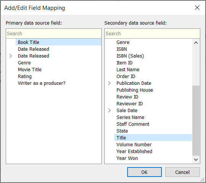Select Review ID field
Viewport: 206px width, 183px height.
pos(128,97)
